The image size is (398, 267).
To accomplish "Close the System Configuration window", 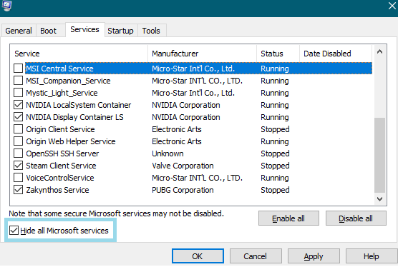I will [x=392, y=6].
